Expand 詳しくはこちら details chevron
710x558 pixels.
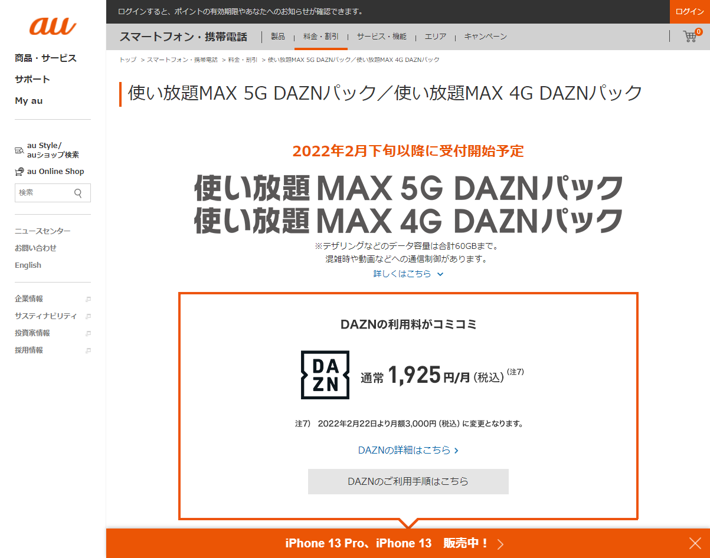pyautogui.click(x=440, y=274)
